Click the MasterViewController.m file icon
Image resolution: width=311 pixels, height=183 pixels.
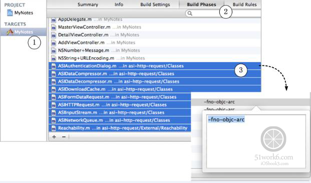tap(54, 27)
